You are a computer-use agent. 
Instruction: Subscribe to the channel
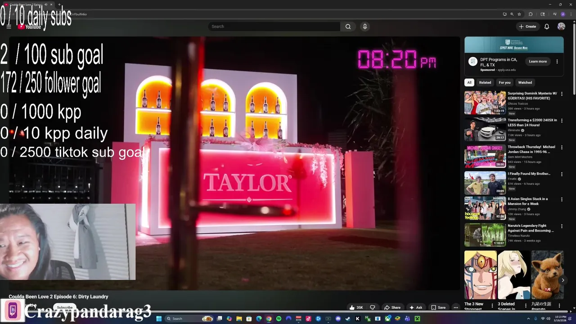(64, 307)
